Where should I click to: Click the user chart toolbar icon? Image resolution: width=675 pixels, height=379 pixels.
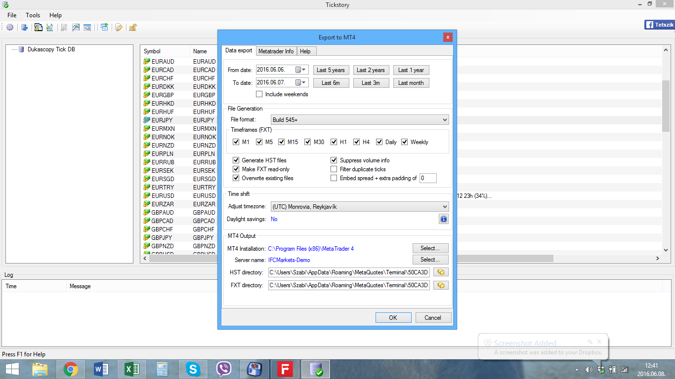(38, 27)
